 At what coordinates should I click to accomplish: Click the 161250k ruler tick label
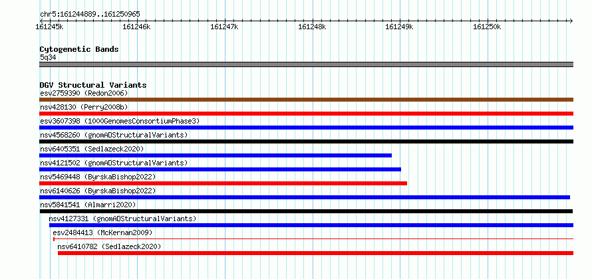click(x=487, y=27)
